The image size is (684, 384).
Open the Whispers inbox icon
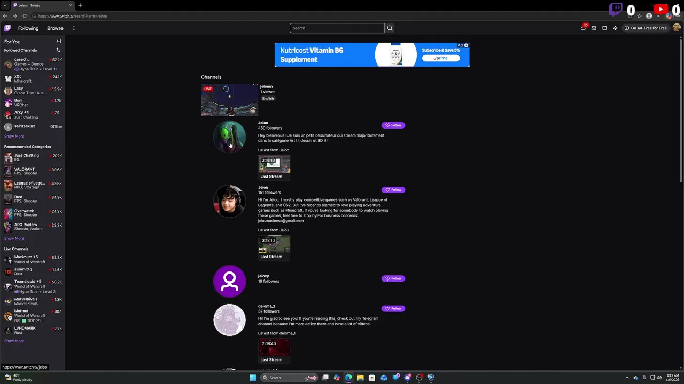(594, 28)
